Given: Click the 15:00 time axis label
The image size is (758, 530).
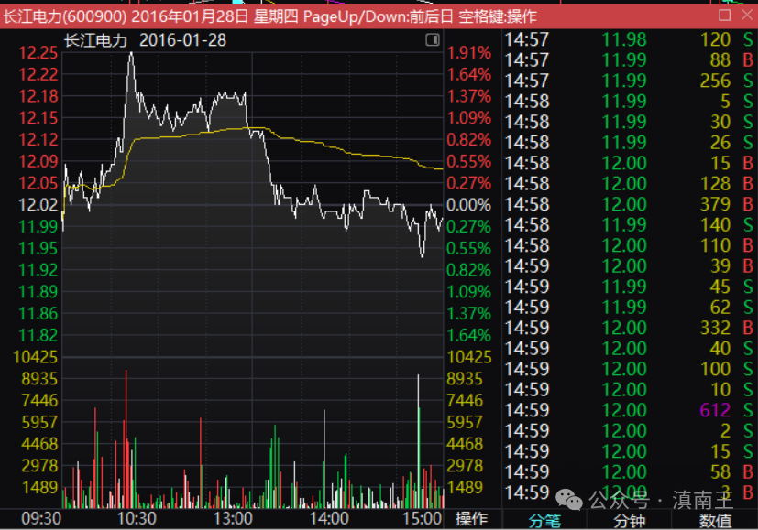Looking at the screenshot, I should 422,518.
